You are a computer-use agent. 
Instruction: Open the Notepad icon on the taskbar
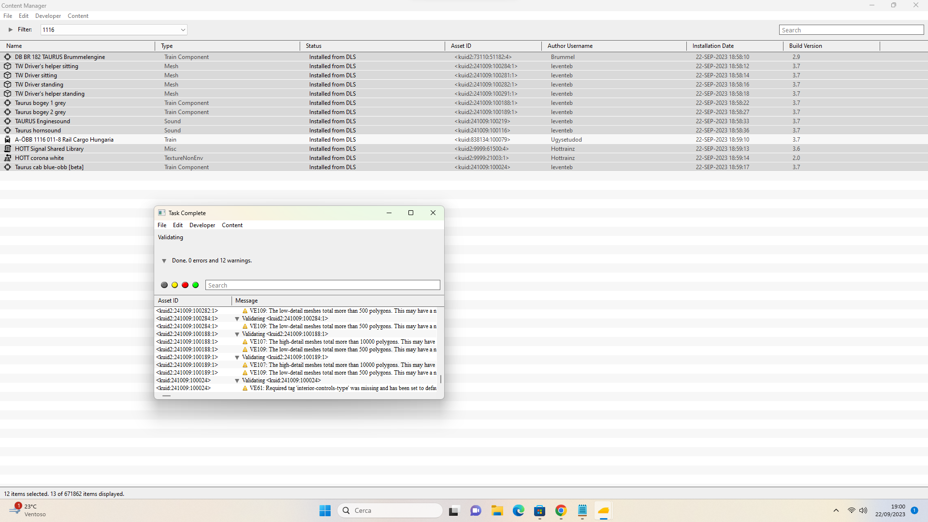582,510
